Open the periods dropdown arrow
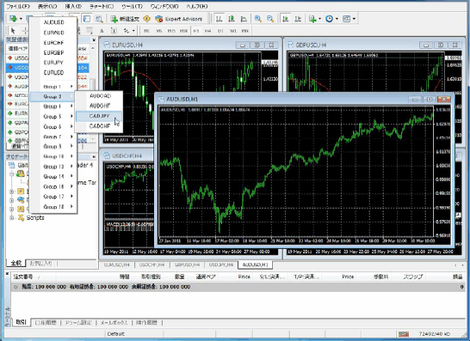Screen dimensions: 470x341 coord(337,19)
